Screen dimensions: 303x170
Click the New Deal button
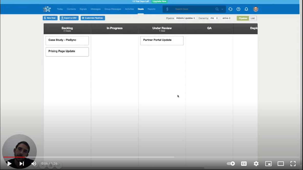[x=50, y=18]
